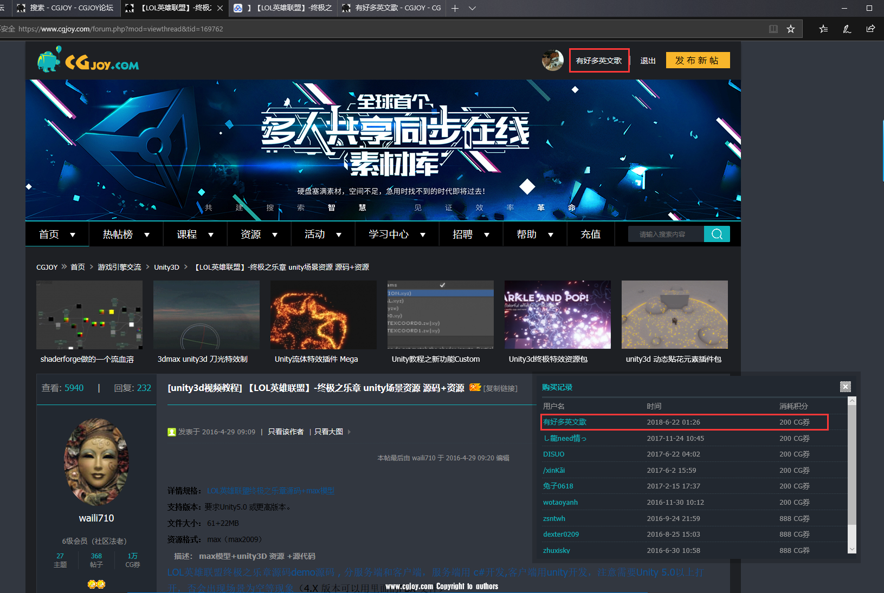
Task: Open a new browser tab with plus
Action: (x=455, y=8)
